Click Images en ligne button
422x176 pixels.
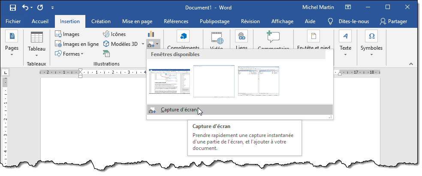[77, 44]
